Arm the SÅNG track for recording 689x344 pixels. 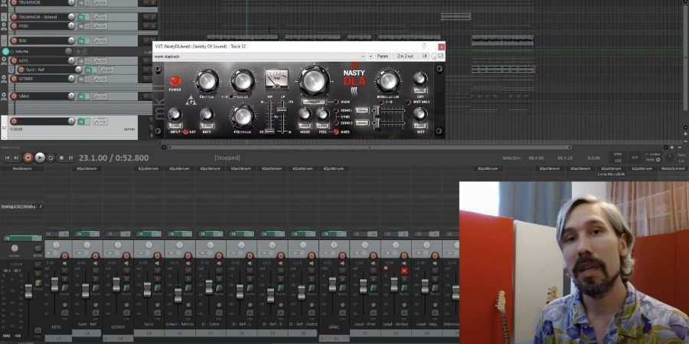14,96
